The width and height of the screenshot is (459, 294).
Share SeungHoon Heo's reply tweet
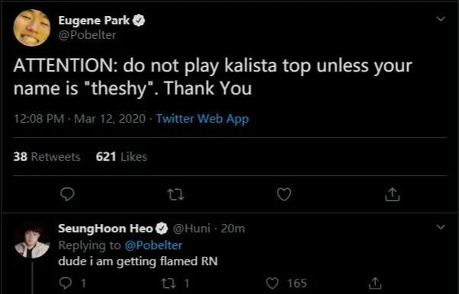(x=375, y=283)
